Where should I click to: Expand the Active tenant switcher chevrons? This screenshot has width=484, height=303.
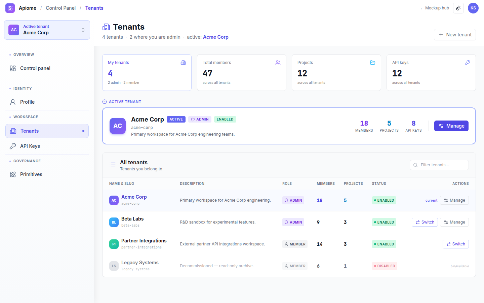pyautogui.click(x=83, y=30)
